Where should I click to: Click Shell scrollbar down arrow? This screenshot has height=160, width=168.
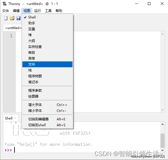(163, 150)
